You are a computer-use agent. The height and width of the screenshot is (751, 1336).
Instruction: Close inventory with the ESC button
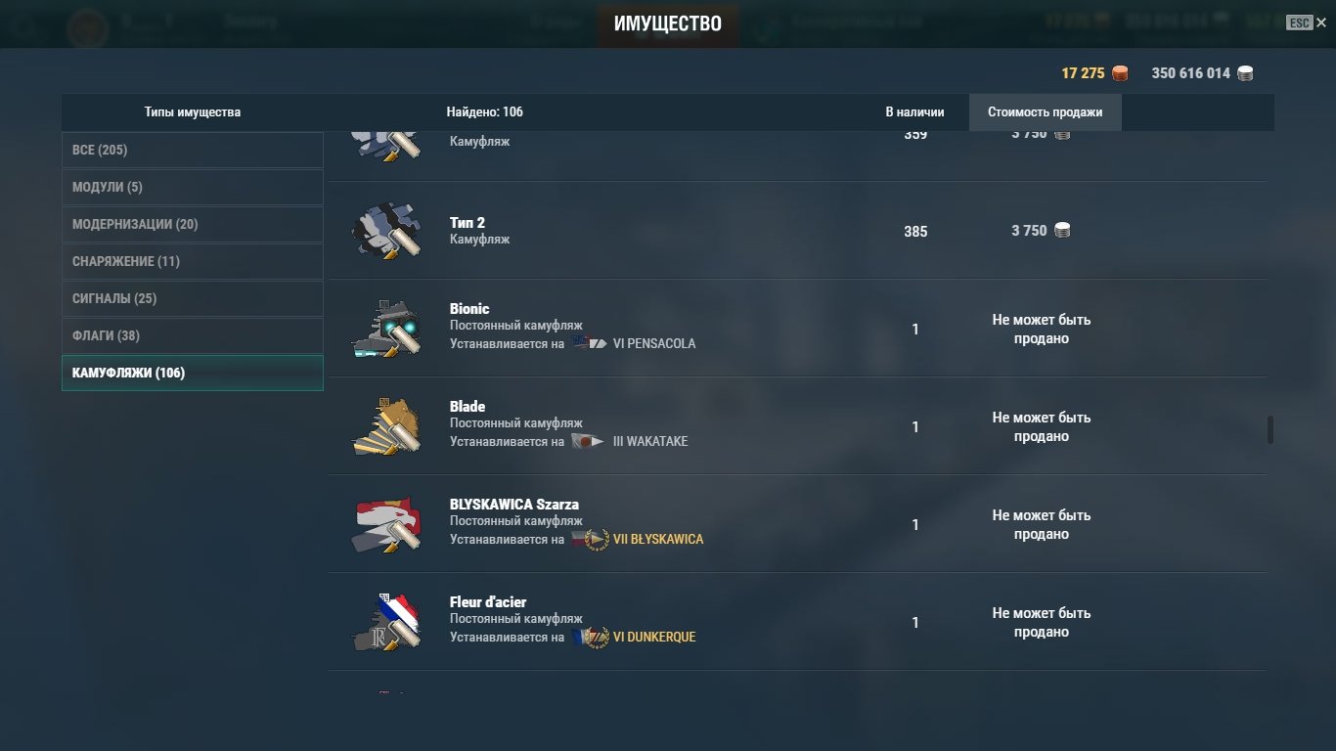pos(1306,22)
